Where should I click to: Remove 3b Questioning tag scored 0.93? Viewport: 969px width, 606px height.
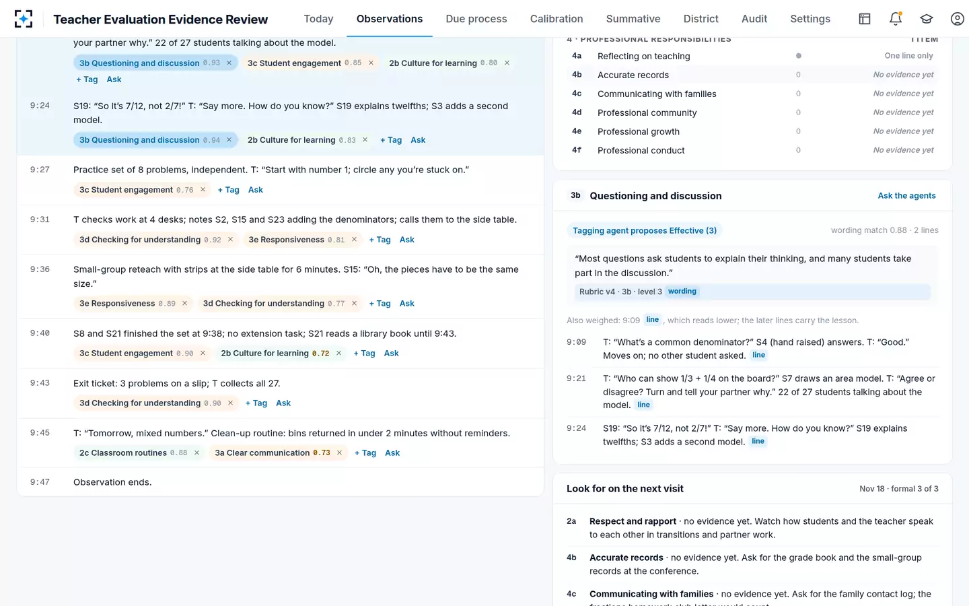pos(229,63)
